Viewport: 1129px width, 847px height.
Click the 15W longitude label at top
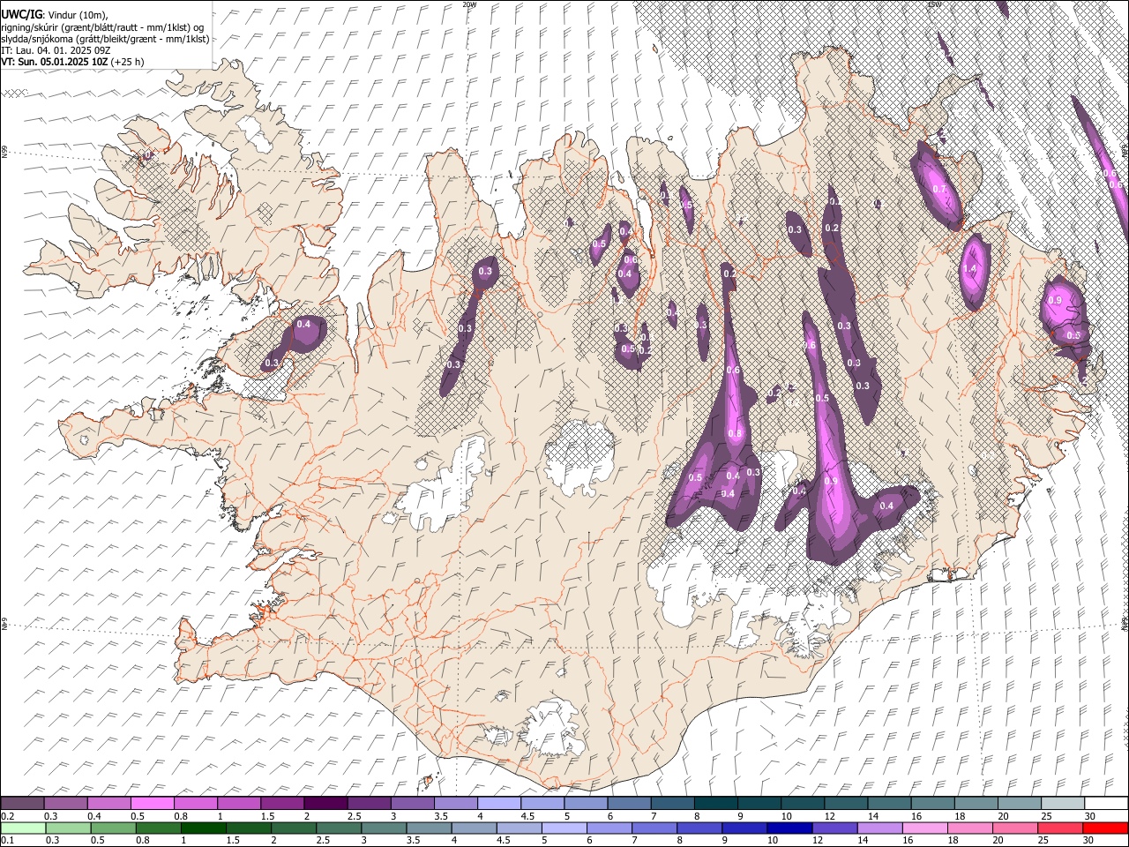(x=934, y=4)
